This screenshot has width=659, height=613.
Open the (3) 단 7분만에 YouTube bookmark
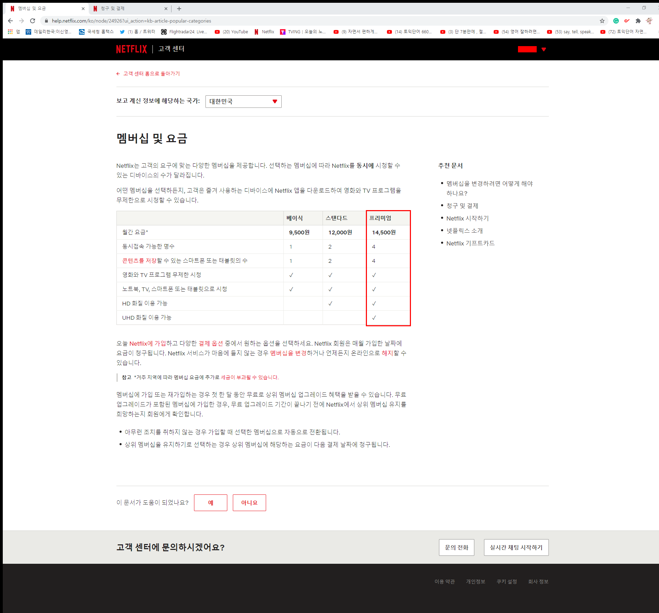[464, 32]
